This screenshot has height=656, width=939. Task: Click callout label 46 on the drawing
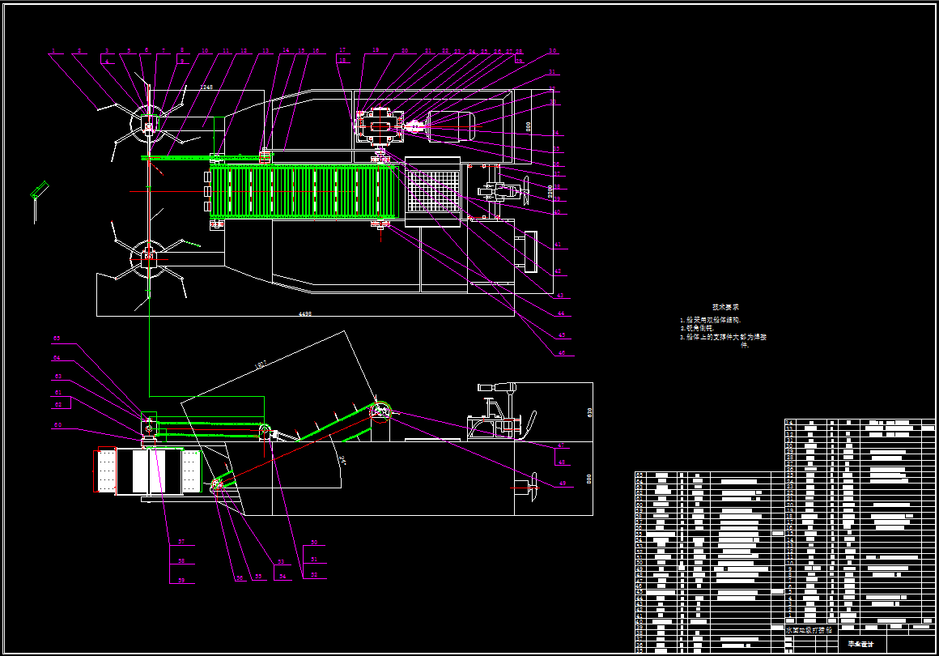[x=562, y=353]
